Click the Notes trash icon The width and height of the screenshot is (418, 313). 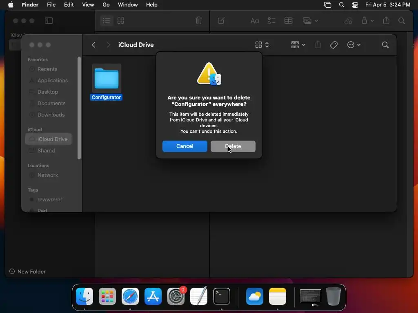[199, 20]
